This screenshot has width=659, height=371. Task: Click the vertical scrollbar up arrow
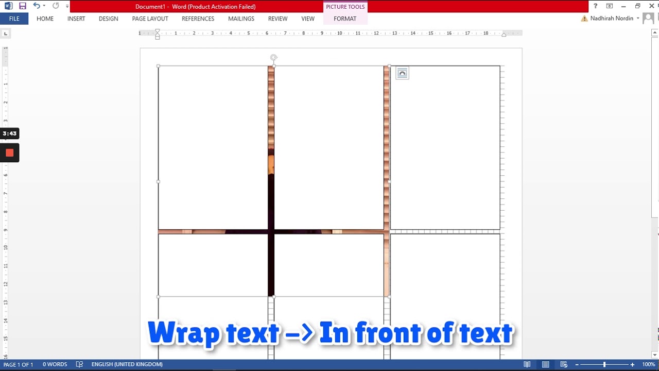(x=655, y=33)
